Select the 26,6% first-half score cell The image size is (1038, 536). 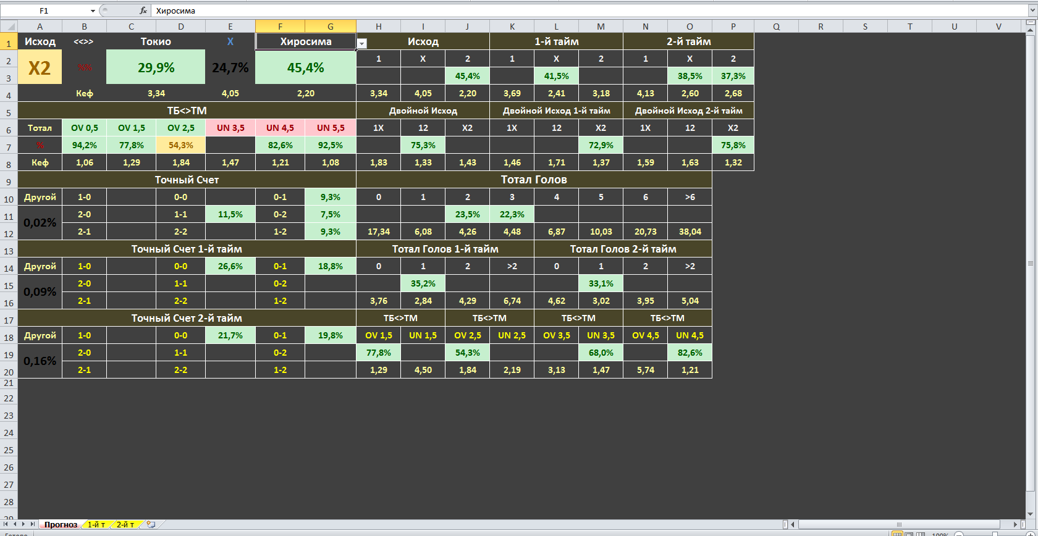click(x=230, y=266)
